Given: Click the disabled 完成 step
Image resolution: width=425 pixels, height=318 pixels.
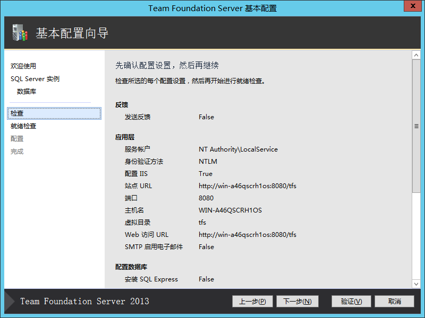Looking at the screenshot, I should tap(17, 152).
